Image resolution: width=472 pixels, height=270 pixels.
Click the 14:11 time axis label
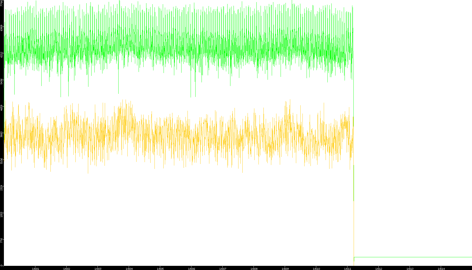click(347, 269)
